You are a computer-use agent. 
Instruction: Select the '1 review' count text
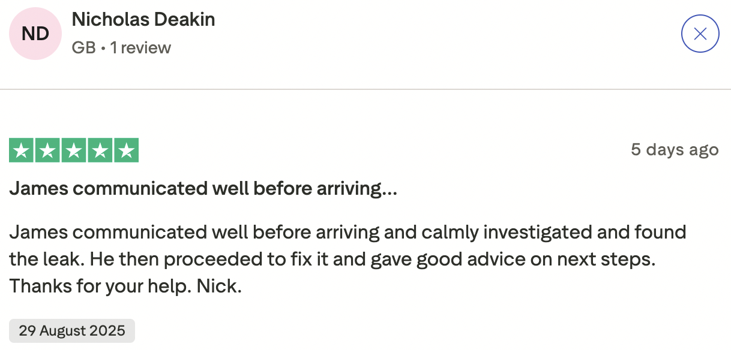[x=140, y=48]
